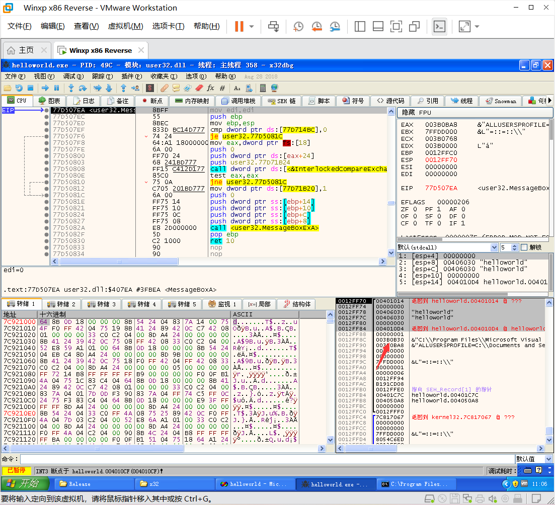The width and height of the screenshot is (555, 505).
Task: Restart the debuggee with the restart icon
Action: click(x=19, y=88)
